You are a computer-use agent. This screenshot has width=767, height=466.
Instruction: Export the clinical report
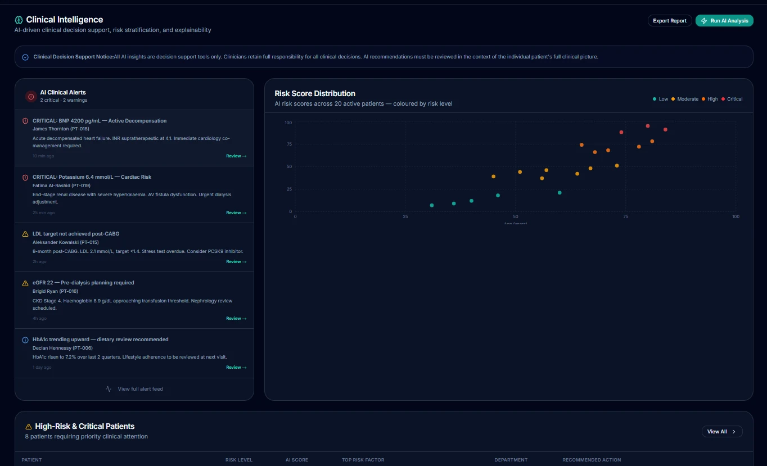click(x=670, y=21)
